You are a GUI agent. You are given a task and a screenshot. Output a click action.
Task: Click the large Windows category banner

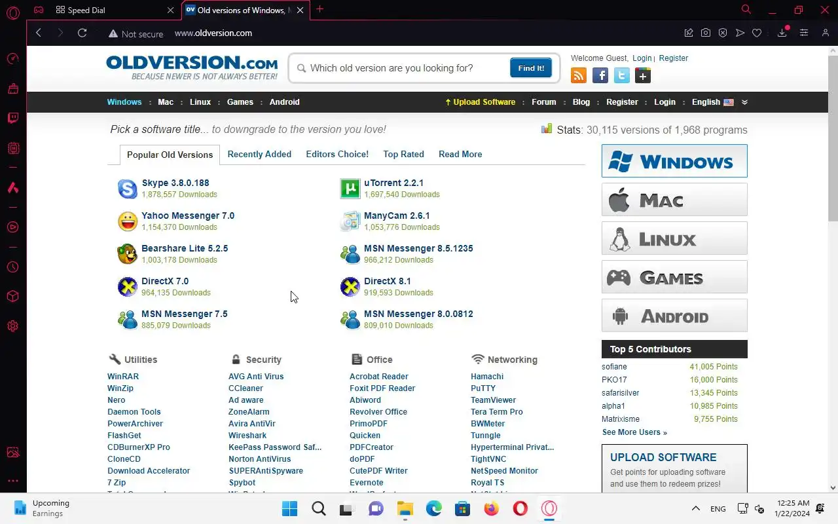674,161
